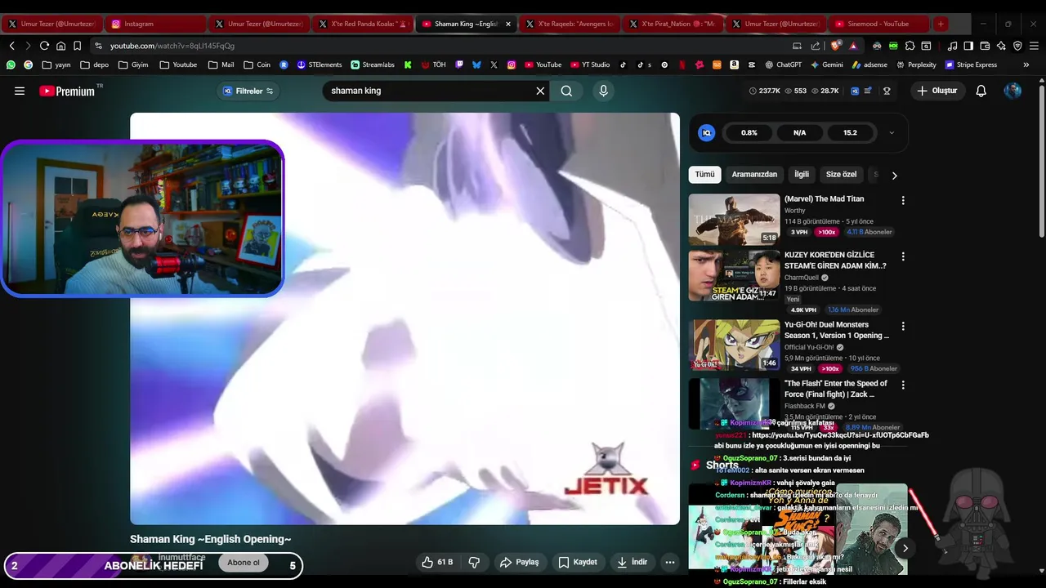Switch to Sinemood - YouTube tab
This screenshot has height=588, width=1046.
879,24
